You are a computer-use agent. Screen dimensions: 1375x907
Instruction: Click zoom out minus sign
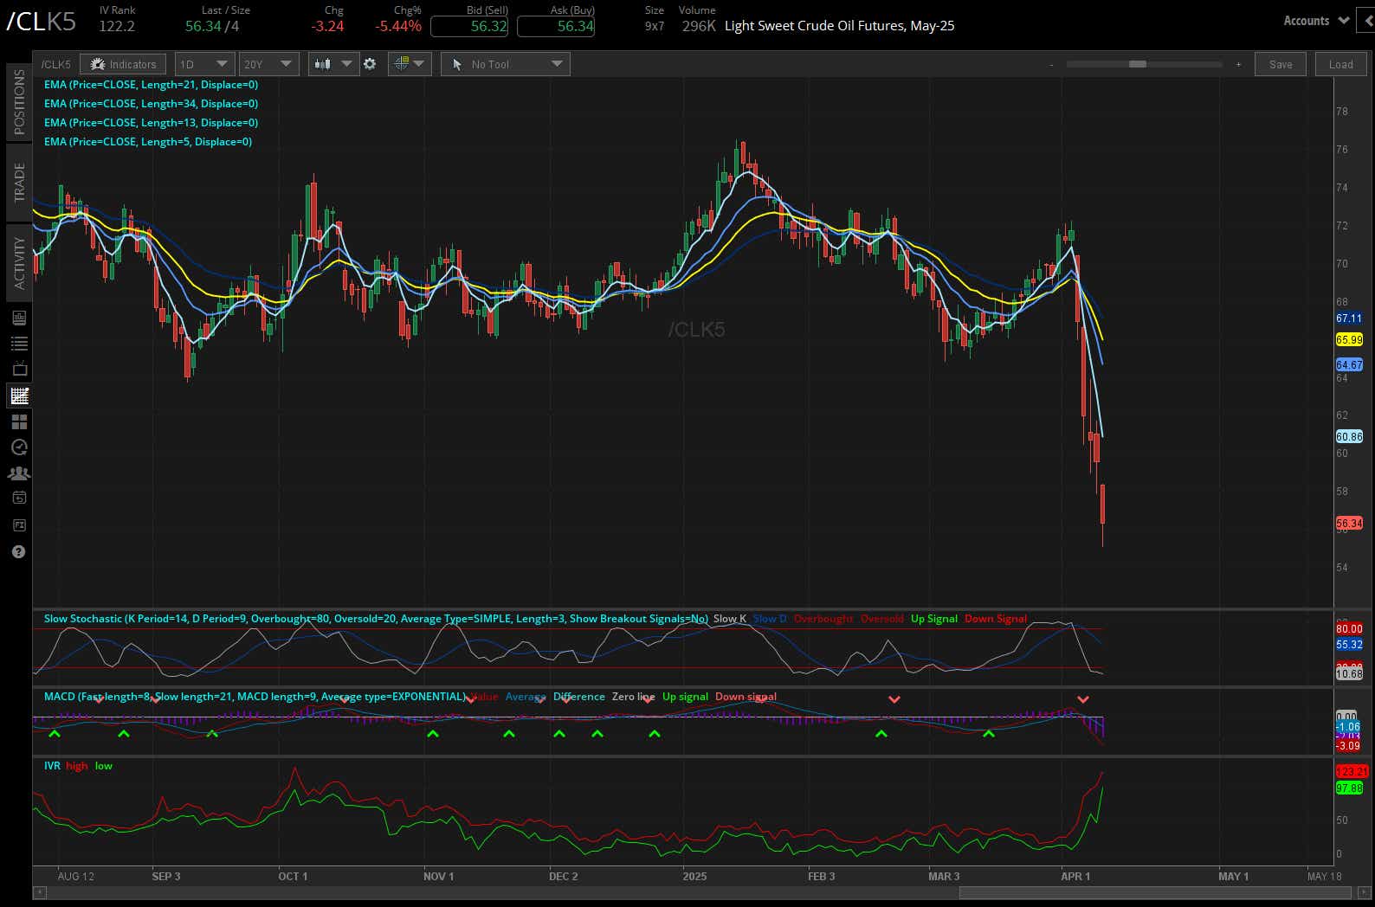point(1051,64)
